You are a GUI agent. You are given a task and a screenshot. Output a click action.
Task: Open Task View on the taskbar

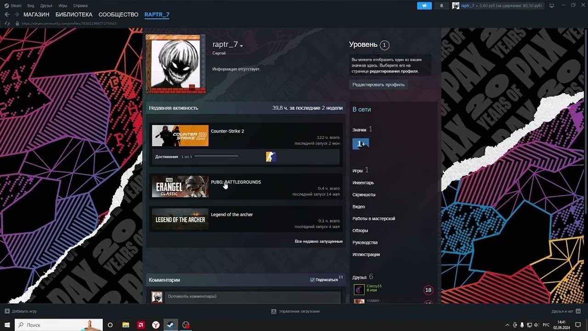pos(110,325)
